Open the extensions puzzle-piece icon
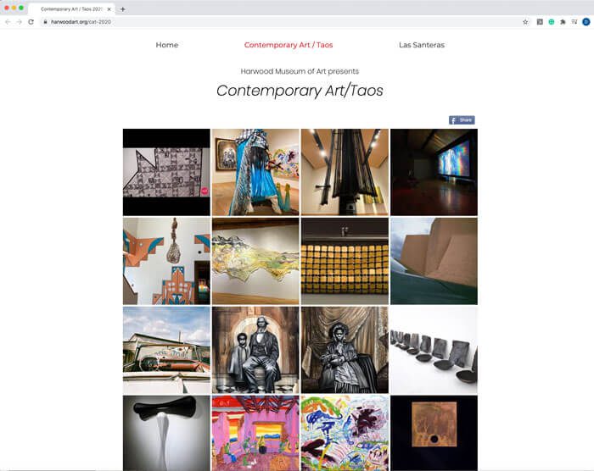This screenshot has height=471, width=594. 563,22
